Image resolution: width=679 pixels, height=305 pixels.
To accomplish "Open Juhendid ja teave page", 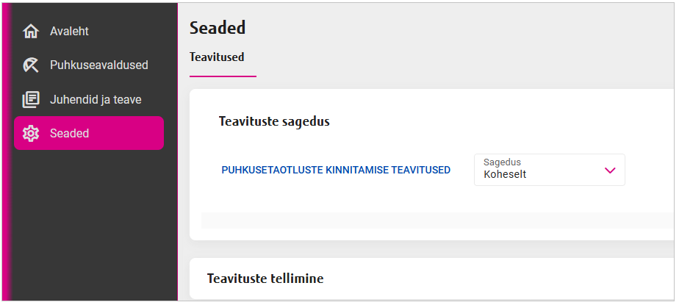I will [96, 99].
